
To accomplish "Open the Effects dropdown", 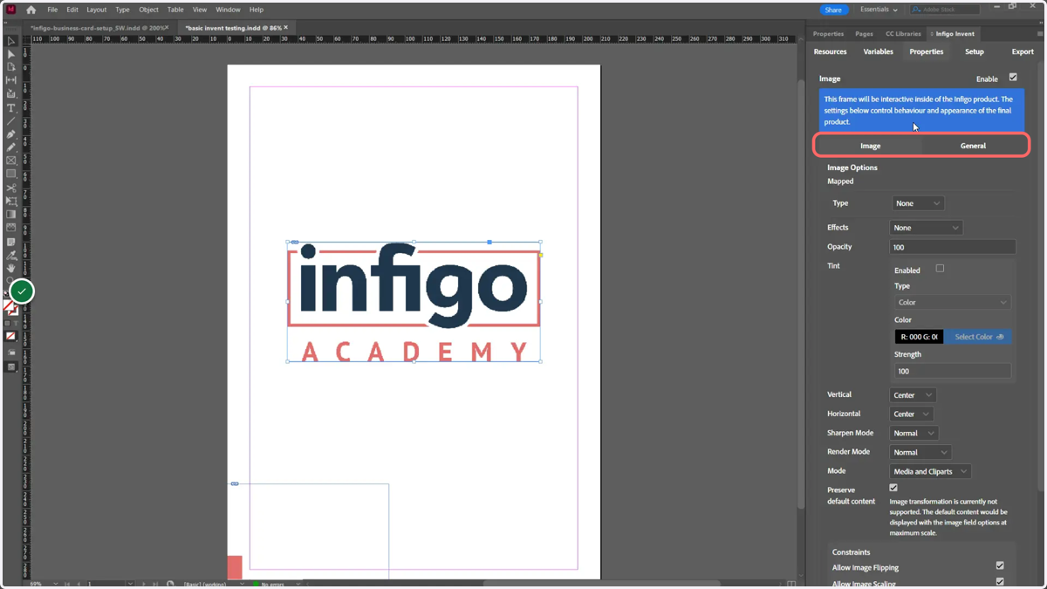I will (x=926, y=228).
